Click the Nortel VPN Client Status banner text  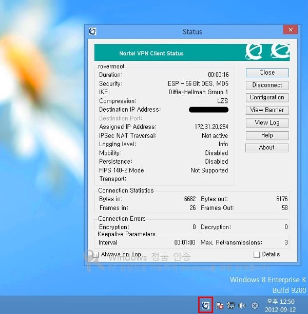tap(151, 53)
